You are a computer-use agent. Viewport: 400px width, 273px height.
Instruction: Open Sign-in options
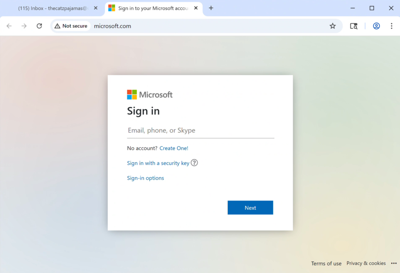[x=145, y=178]
